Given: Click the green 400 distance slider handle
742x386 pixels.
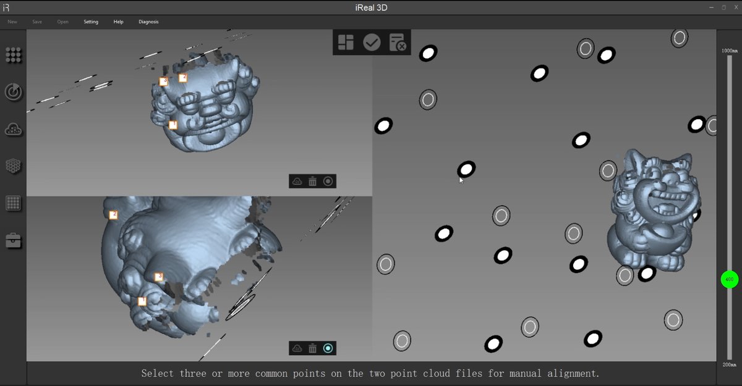Looking at the screenshot, I should point(730,280).
